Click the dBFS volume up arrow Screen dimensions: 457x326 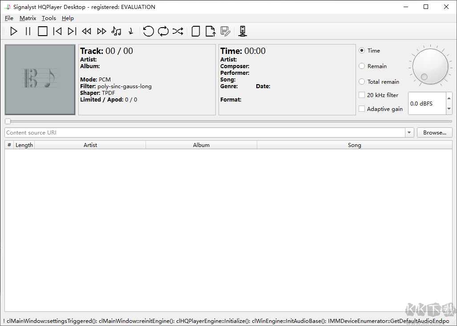[x=449, y=98]
